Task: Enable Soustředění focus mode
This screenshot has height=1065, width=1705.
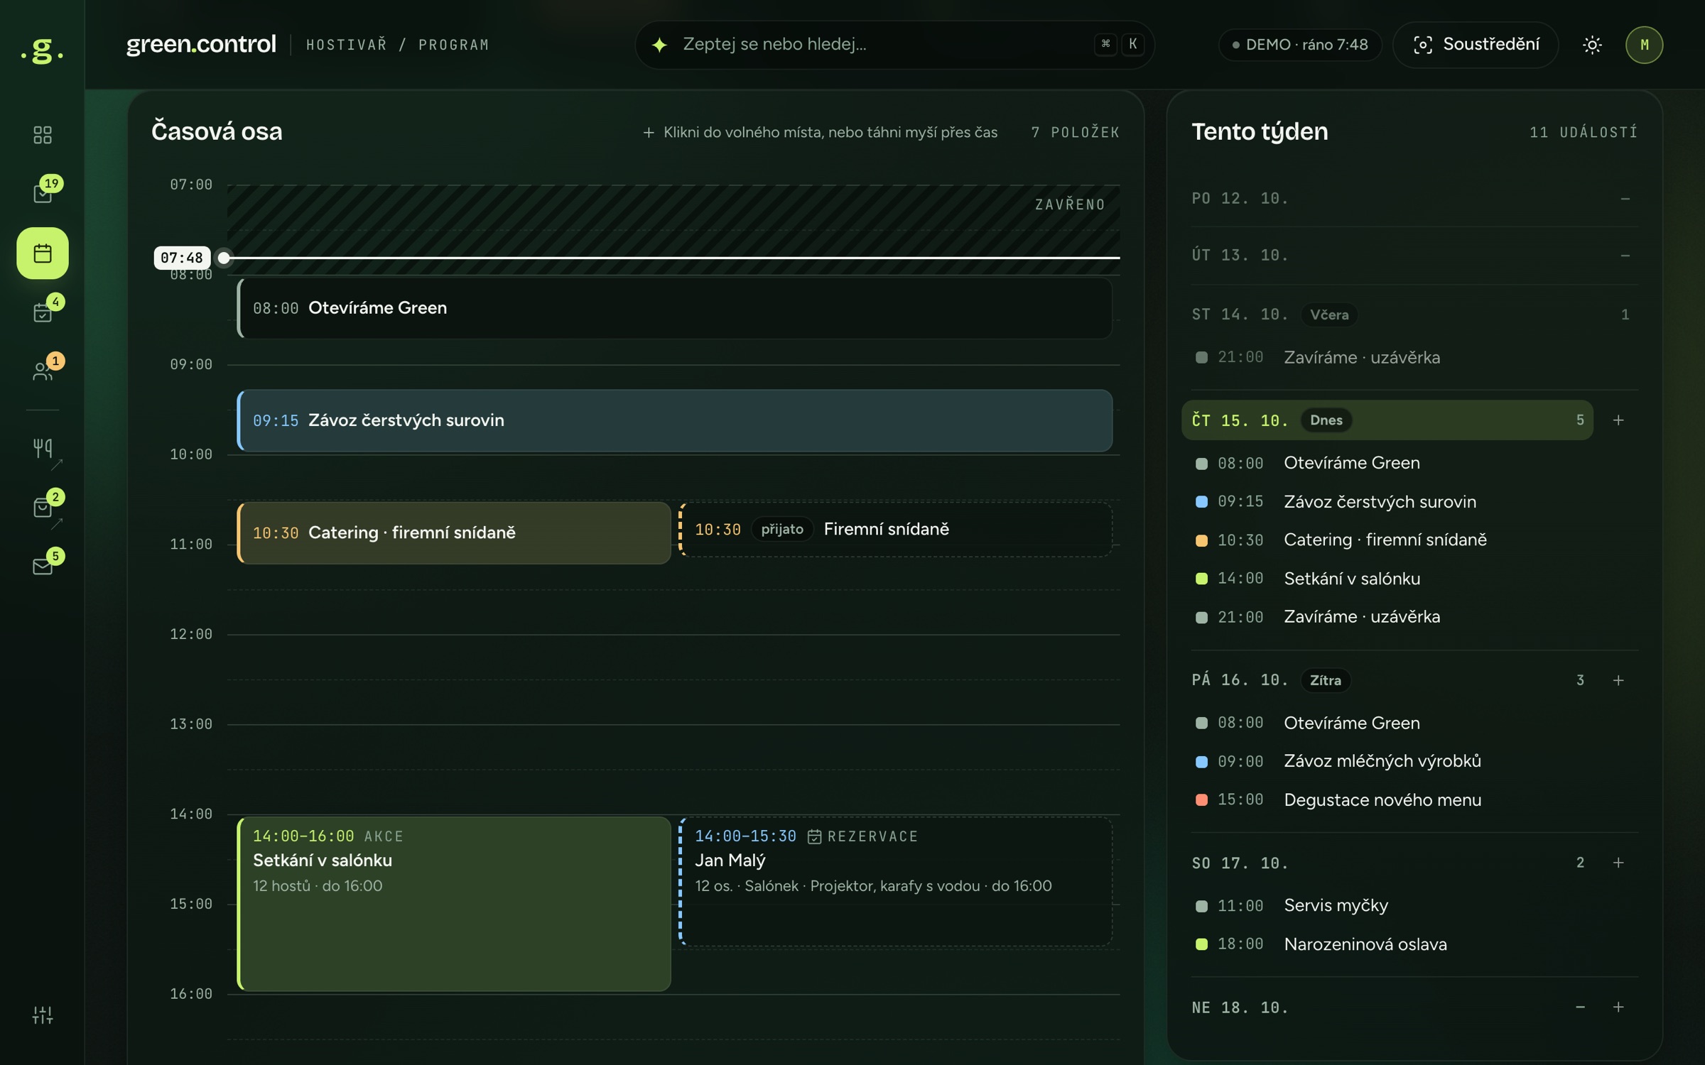Action: coord(1476,45)
